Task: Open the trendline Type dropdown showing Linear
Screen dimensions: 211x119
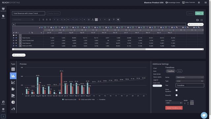Action: point(190,81)
